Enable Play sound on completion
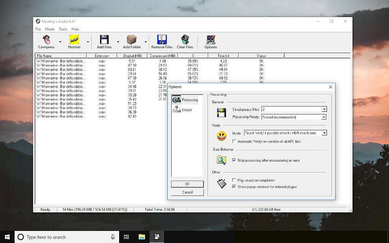Viewport: 389px width, 243px height. pyautogui.click(x=234, y=180)
